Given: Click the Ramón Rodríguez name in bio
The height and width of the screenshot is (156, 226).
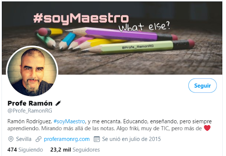Looking at the screenshot, I should (x=29, y=121).
